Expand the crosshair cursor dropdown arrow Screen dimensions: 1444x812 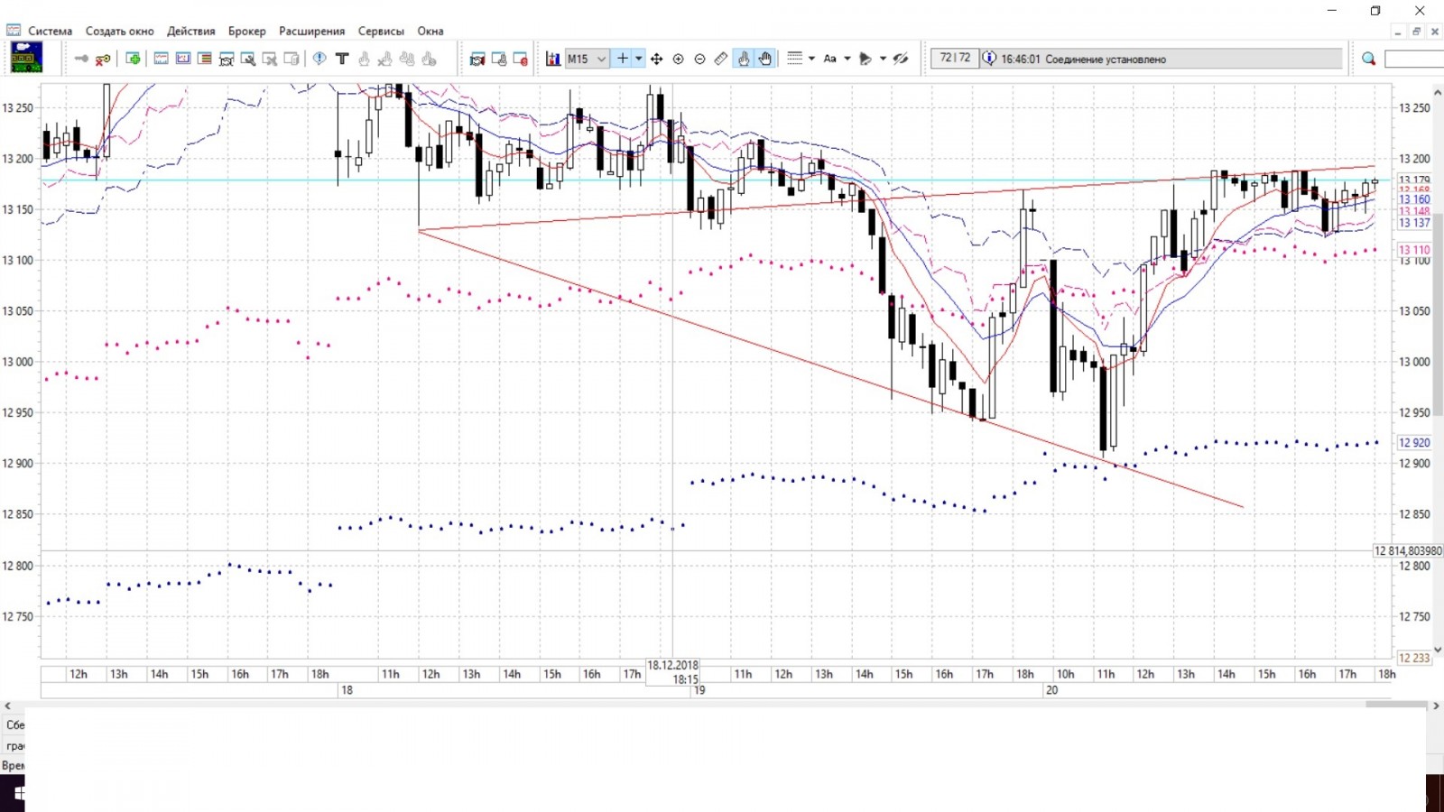[x=639, y=59]
